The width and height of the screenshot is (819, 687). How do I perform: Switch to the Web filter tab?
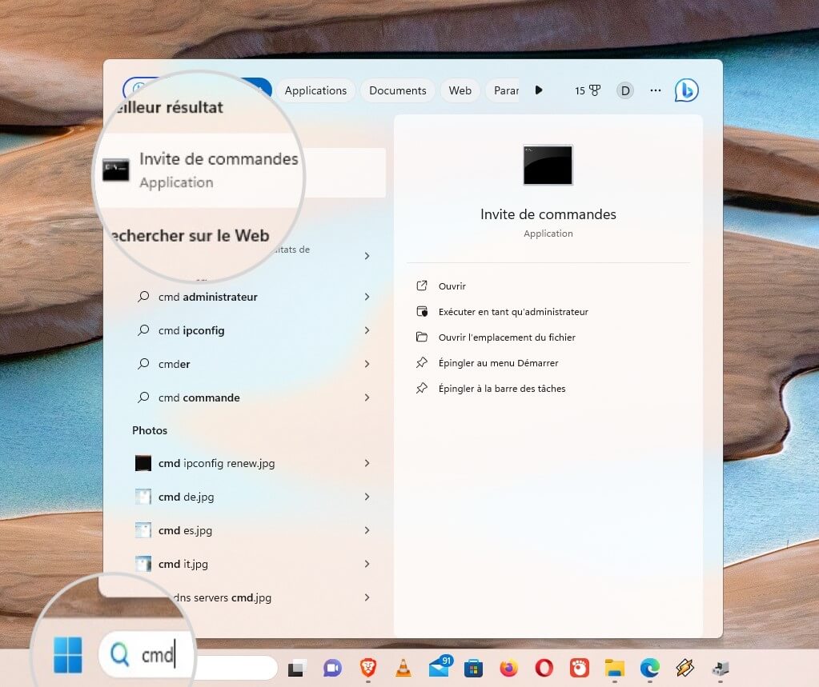tap(460, 90)
